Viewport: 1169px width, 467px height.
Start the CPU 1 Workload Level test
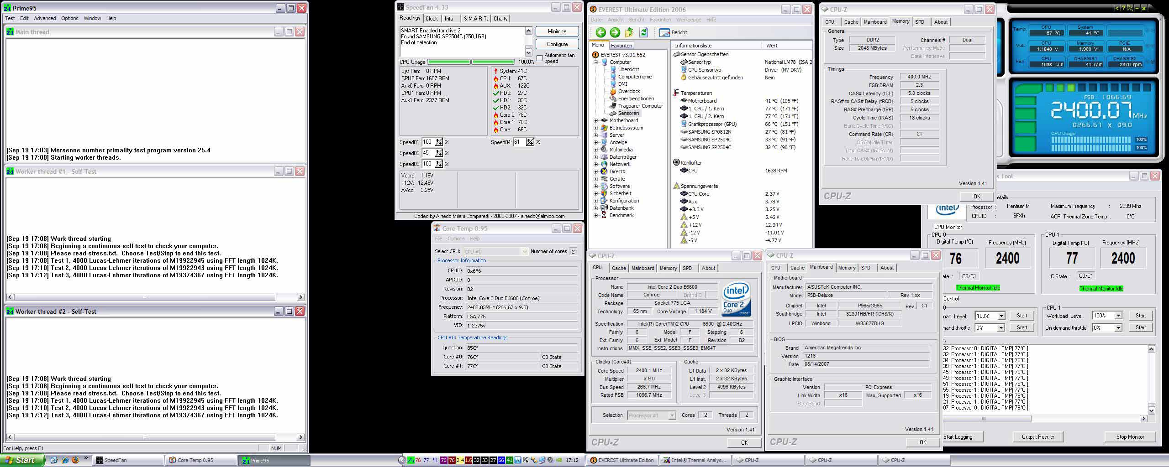(x=1140, y=316)
